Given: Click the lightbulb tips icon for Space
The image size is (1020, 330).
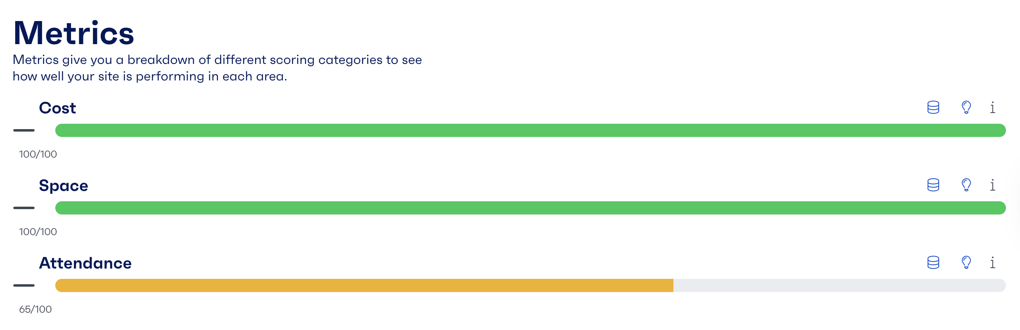Looking at the screenshot, I should point(966,185).
